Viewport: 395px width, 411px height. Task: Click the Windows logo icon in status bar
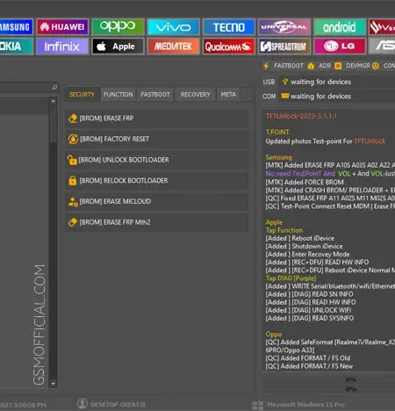257,406
